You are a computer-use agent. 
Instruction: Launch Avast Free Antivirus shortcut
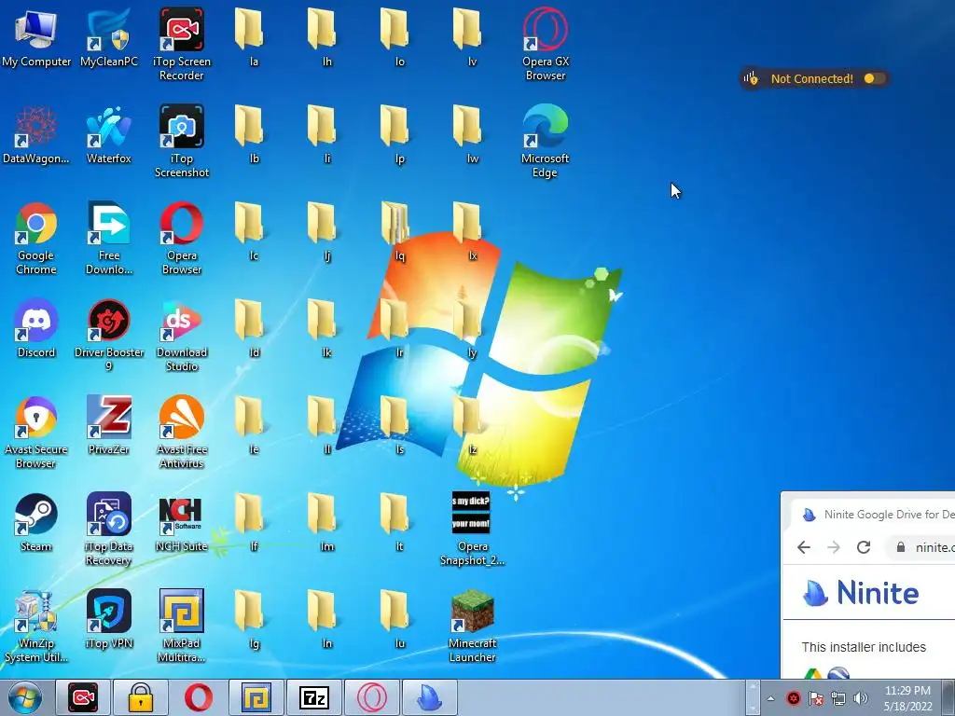coord(182,432)
